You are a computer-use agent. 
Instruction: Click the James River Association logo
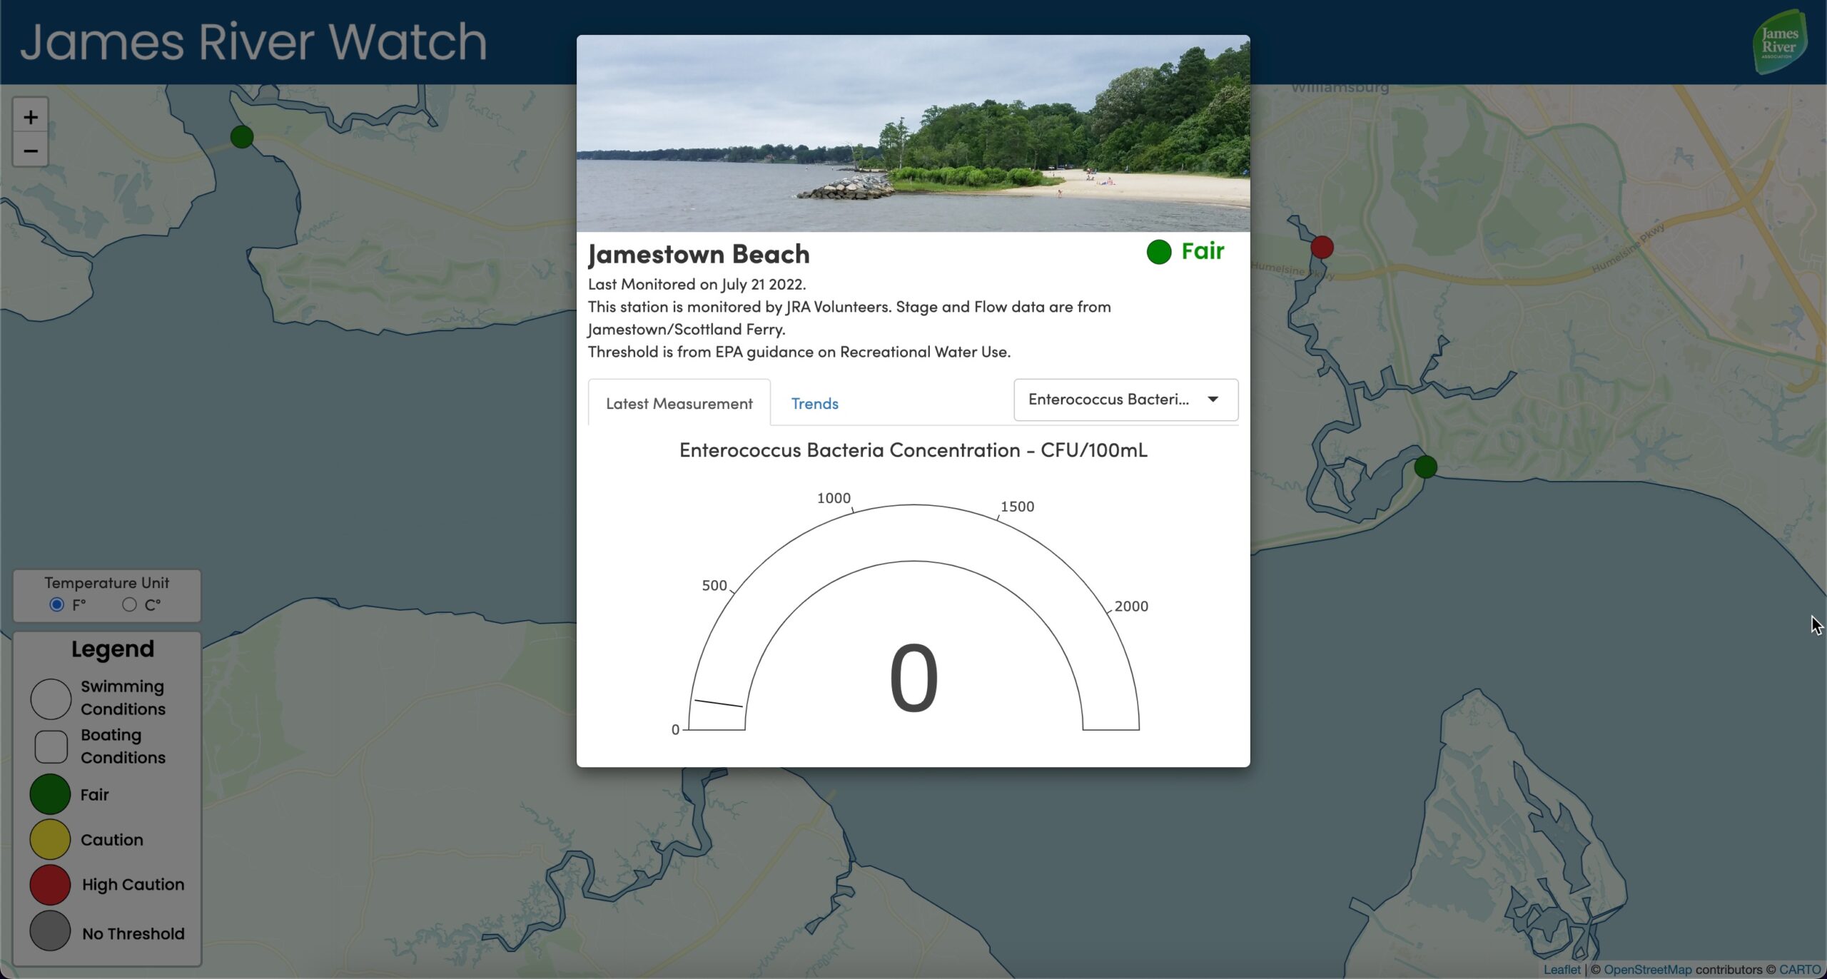tap(1779, 43)
